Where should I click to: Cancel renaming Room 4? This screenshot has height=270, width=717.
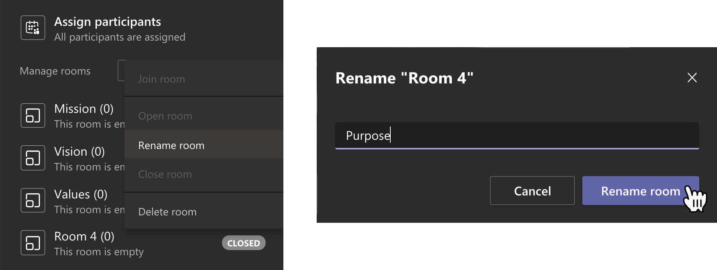(532, 191)
